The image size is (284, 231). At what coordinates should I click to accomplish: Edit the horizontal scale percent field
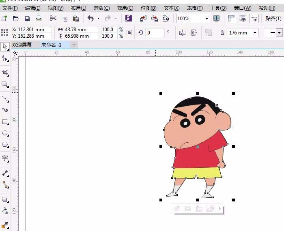[x=109, y=29]
